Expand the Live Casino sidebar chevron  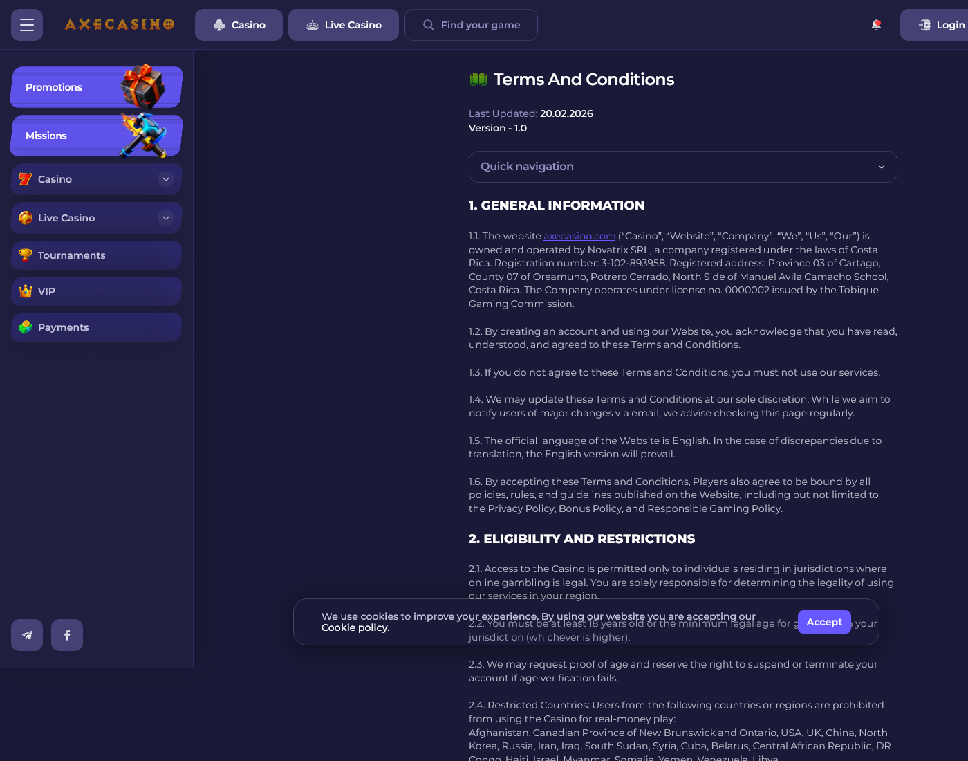click(x=166, y=218)
